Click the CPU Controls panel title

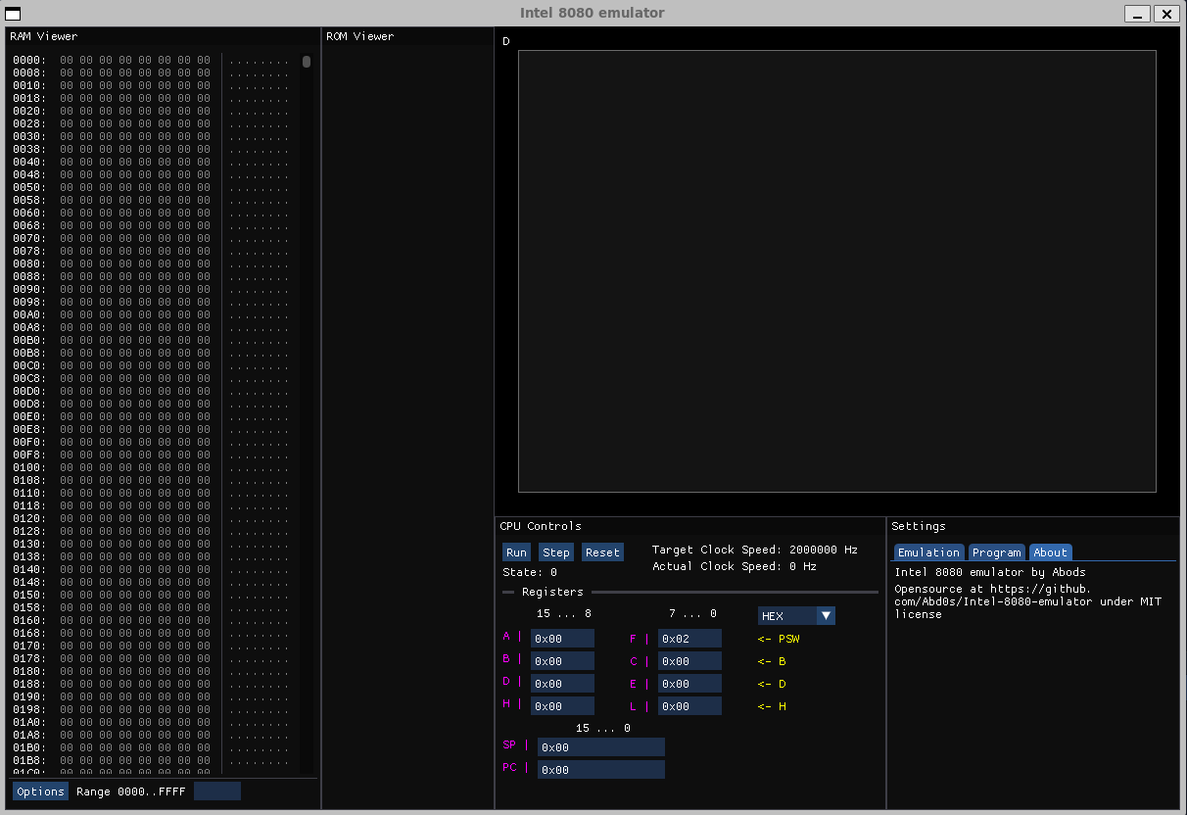(x=540, y=526)
